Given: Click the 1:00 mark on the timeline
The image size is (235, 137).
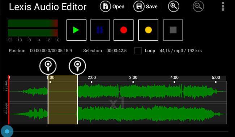Looking at the screenshot, I should tap(51, 78).
